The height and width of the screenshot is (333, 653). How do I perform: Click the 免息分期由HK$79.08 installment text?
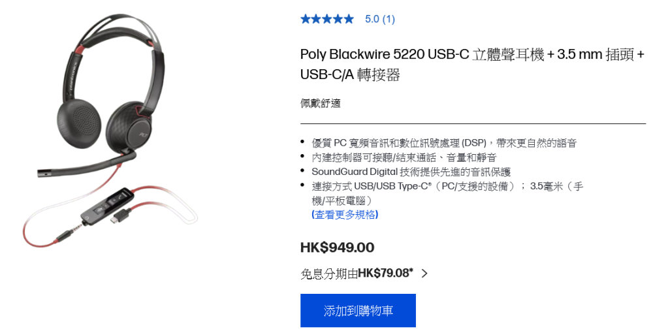click(357, 274)
